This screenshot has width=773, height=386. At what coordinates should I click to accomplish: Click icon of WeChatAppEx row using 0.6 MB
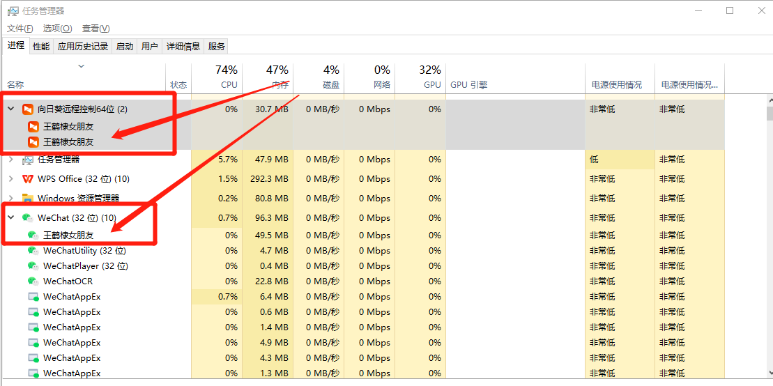pyautogui.click(x=33, y=312)
